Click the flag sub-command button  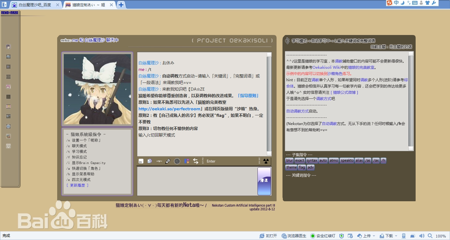pyautogui.click(x=302, y=167)
